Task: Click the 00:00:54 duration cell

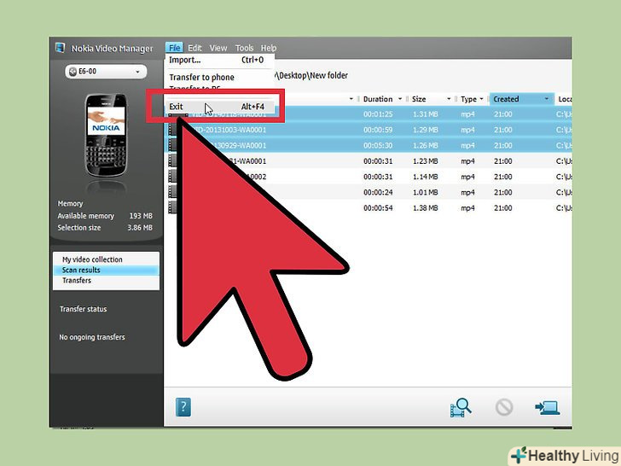Action: point(378,208)
